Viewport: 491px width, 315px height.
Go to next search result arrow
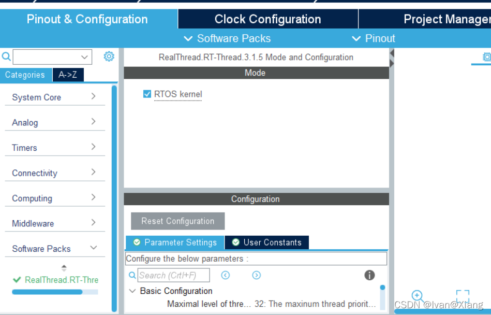pos(257,275)
